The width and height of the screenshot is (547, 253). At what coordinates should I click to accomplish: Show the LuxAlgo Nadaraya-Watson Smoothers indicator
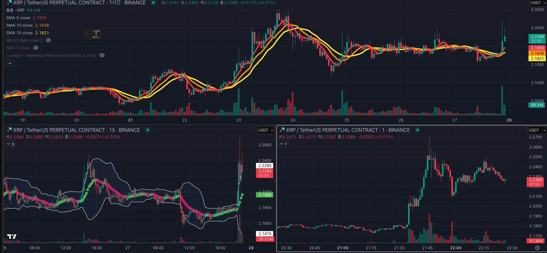pos(102,55)
